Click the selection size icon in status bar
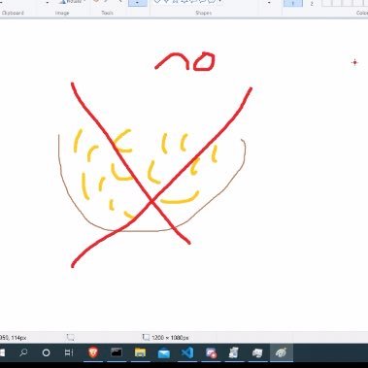This screenshot has height=368, width=368. 70,338
